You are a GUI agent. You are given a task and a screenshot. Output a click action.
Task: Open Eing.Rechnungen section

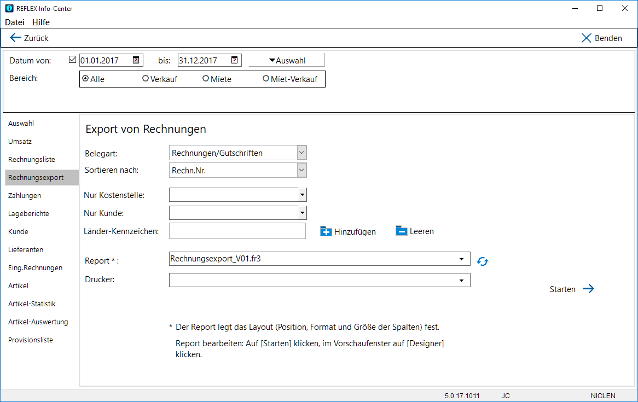pyautogui.click(x=36, y=268)
